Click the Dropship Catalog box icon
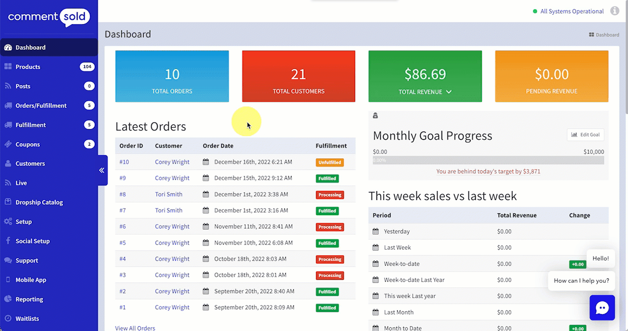The width and height of the screenshot is (628, 331). click(x=8, y=202)
